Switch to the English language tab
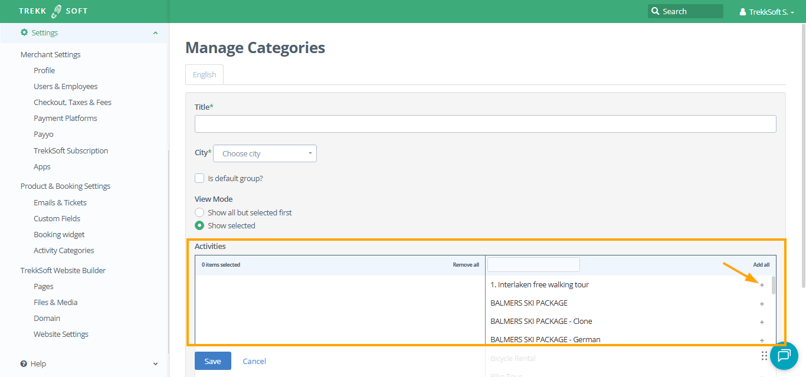806x377 pixels. (204, 75)
